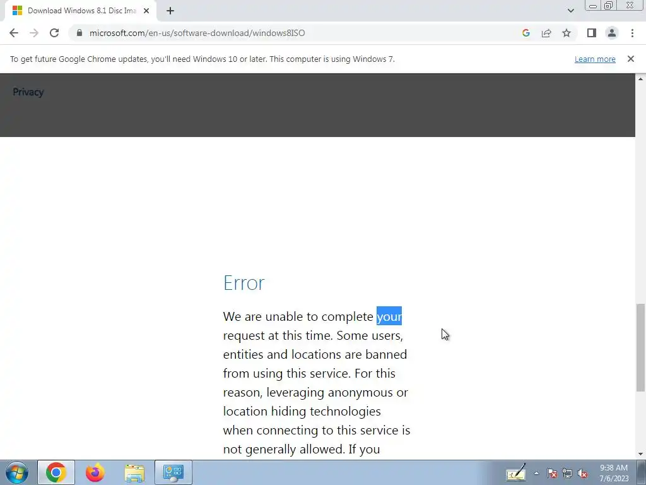
Task: Open the Windows Start menu
Action: tap(17, 472)
